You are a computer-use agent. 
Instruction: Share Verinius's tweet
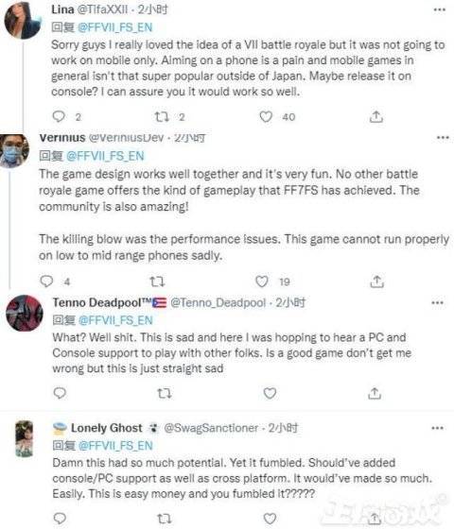pyautogui.click(x=376, y=282)
